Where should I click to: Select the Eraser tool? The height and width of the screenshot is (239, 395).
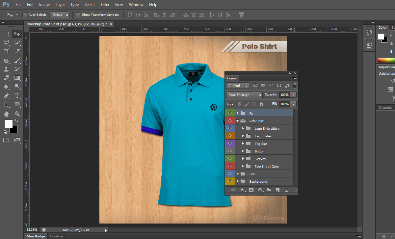(x=6, y=78)
